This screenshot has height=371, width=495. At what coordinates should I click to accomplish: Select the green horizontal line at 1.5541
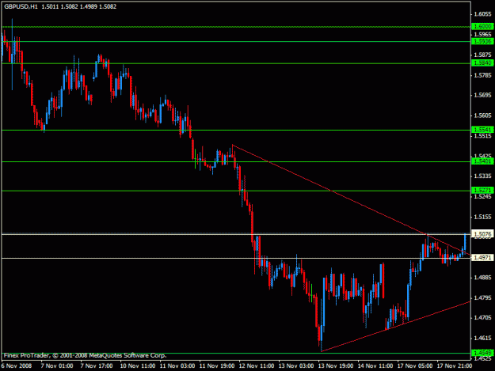(236, 130)
